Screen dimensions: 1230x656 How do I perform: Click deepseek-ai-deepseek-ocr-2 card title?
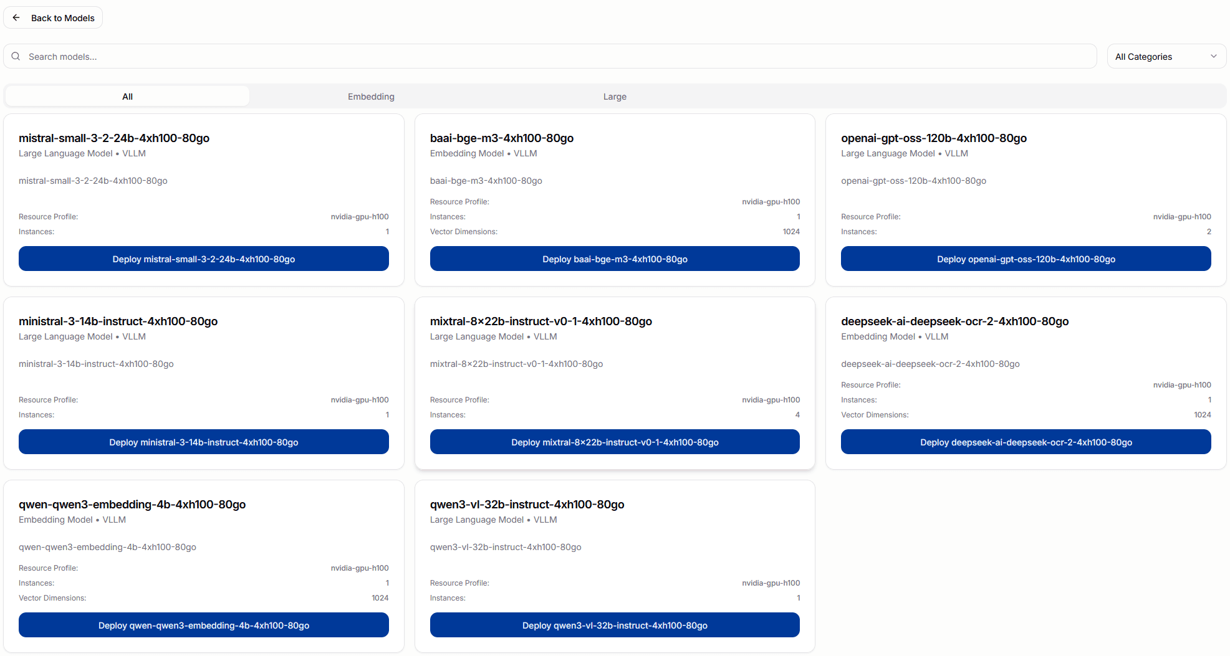955,321
